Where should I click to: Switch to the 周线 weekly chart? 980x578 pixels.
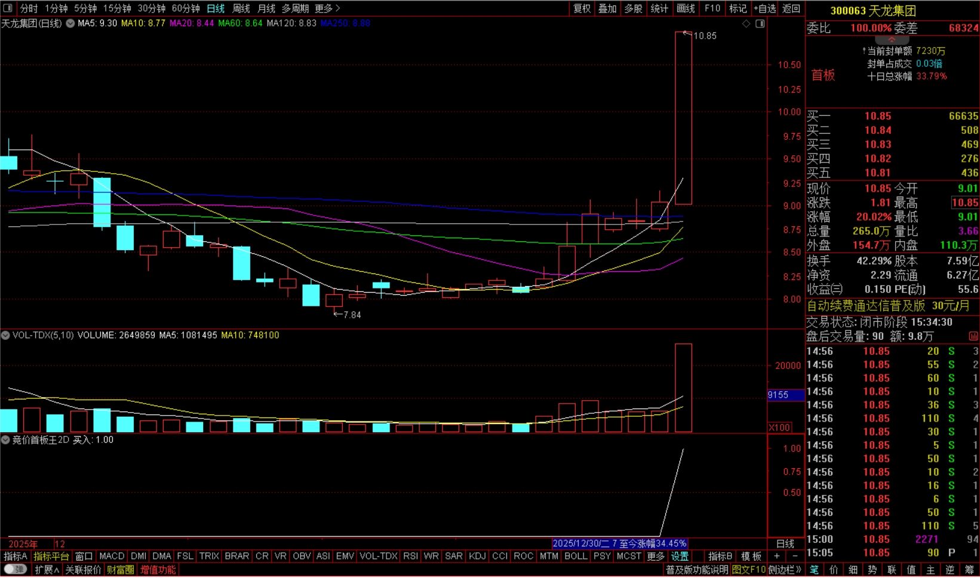241,8
